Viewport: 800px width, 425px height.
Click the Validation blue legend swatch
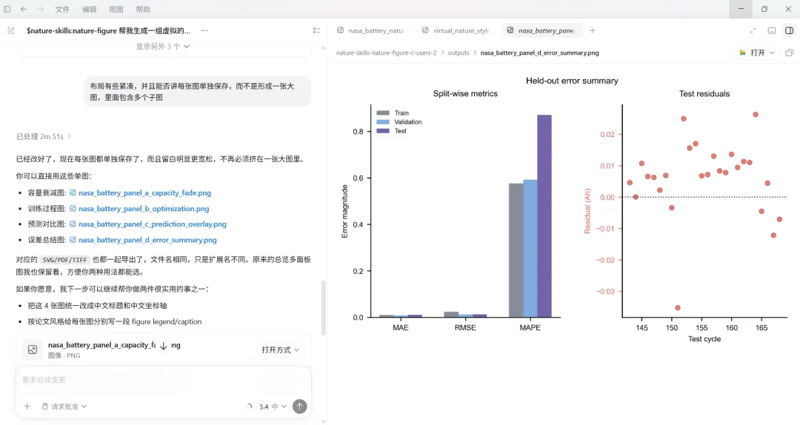[x=383, y=122]
